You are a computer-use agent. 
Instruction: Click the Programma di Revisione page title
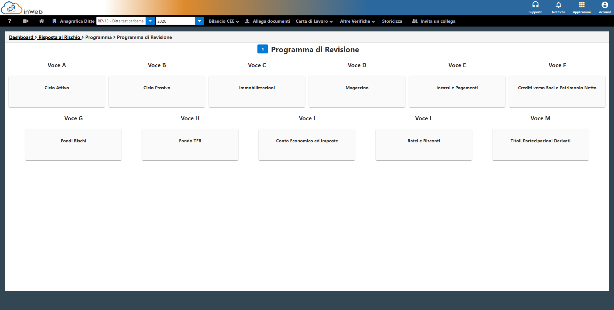click(x=315, y=50)
